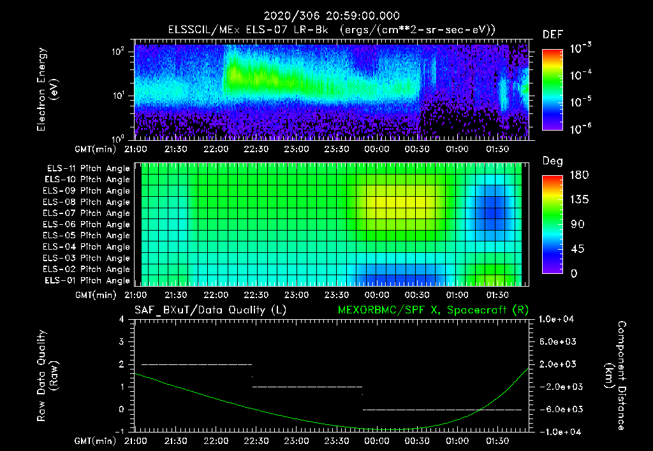Click the "Electron Energy (eV)" axis title
Viewport: 653px width, 451px height.
(x=47, y=89)
